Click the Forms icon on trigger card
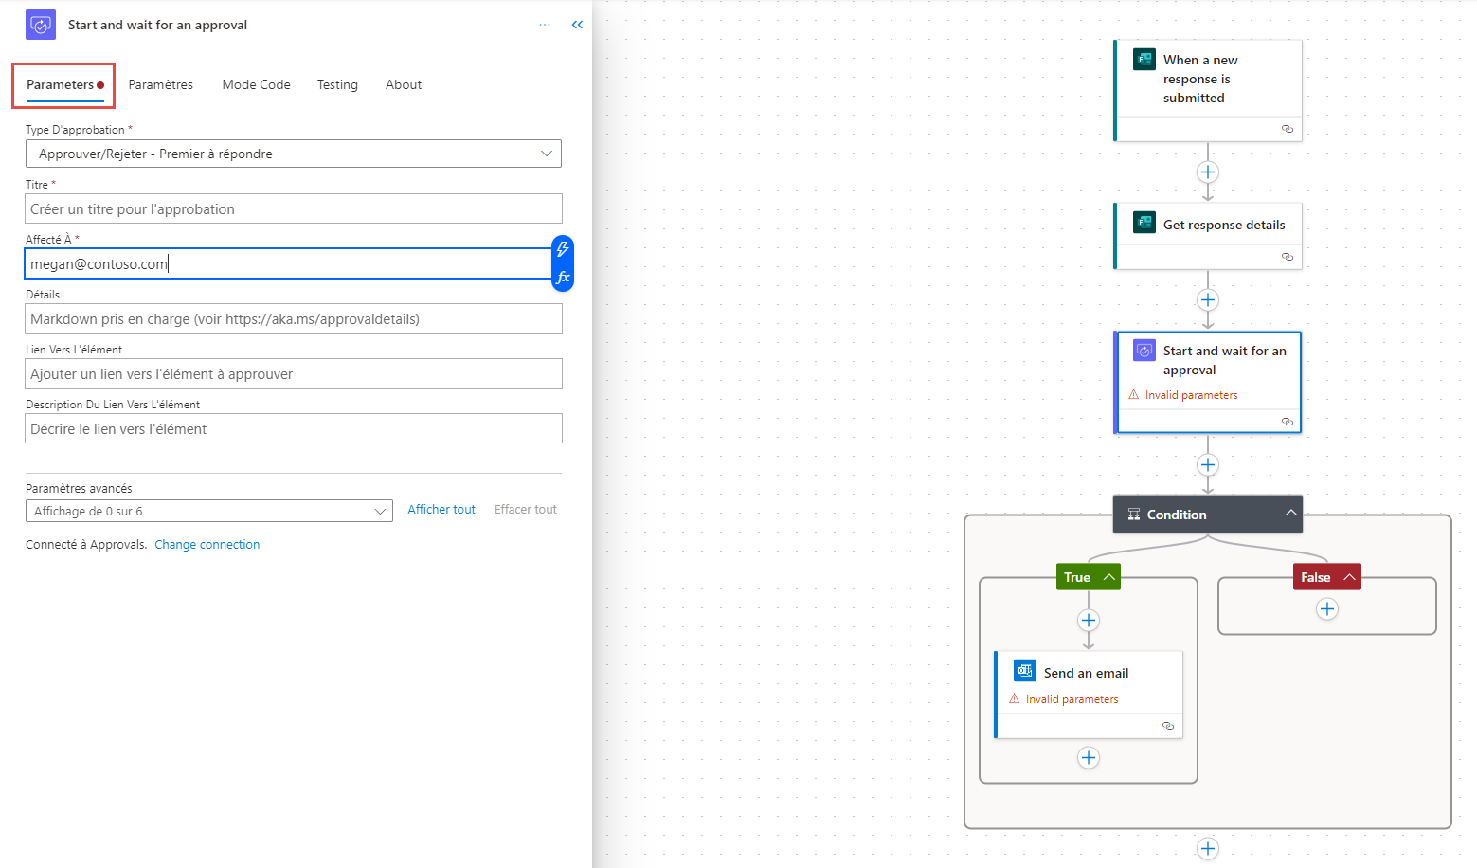 [1144, 60]
